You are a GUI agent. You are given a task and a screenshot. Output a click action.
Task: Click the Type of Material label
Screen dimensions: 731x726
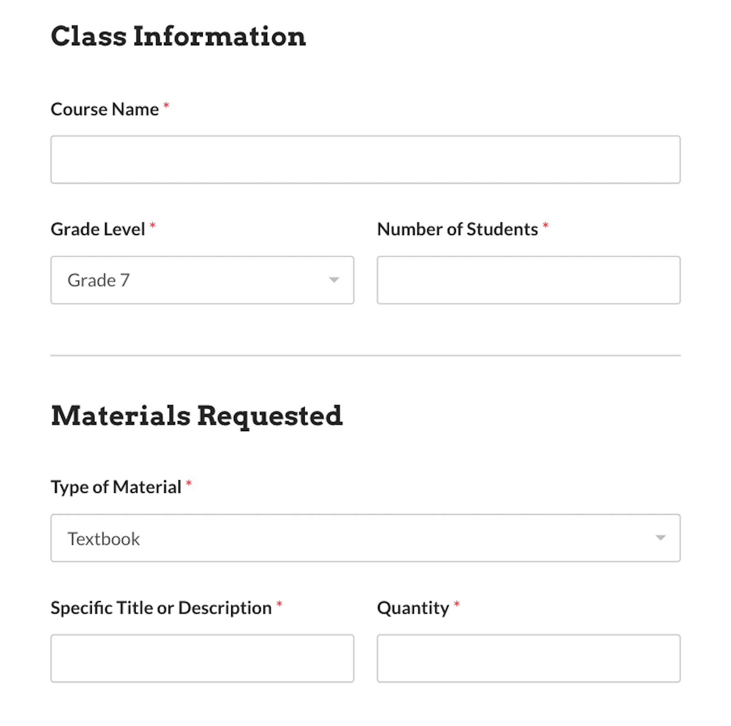pyautogui.click(x=116, y=487)
